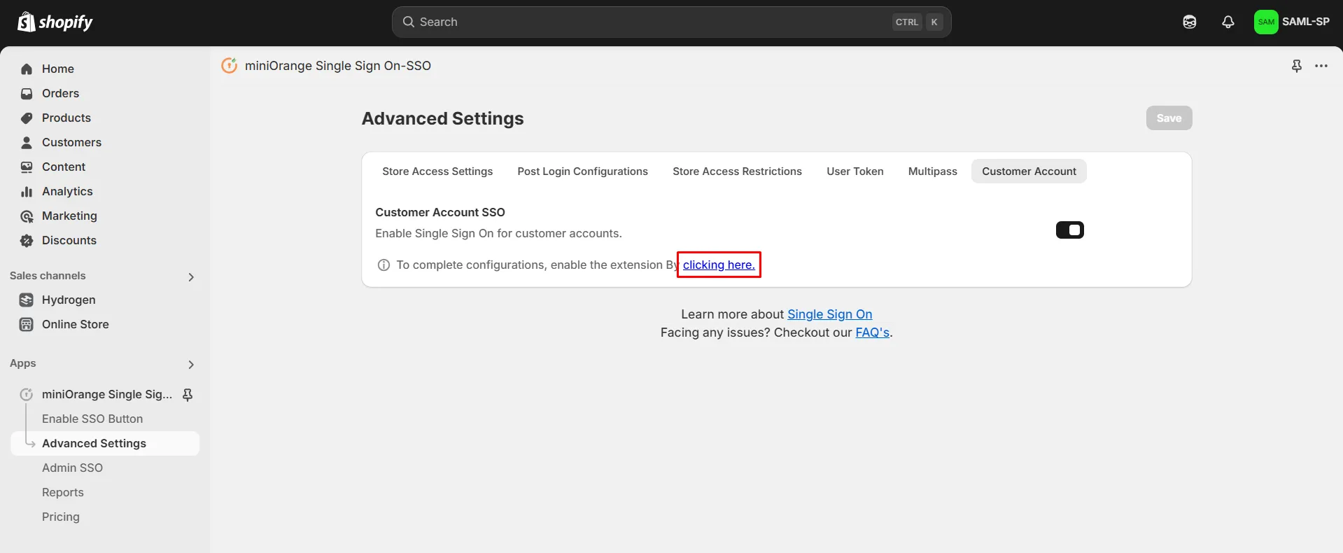Click the Shopify logo
Image resolution: width=1343 pixels, height=553 pixels.
tap(55, 22)
